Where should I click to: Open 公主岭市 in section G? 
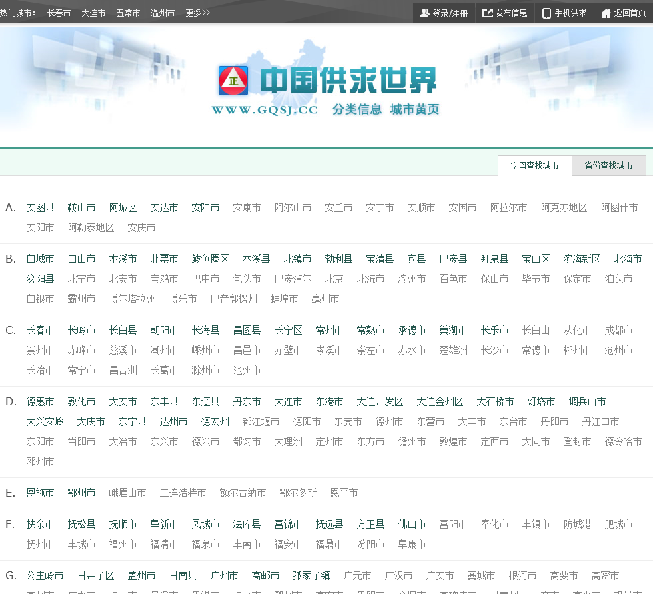[45, 576]
